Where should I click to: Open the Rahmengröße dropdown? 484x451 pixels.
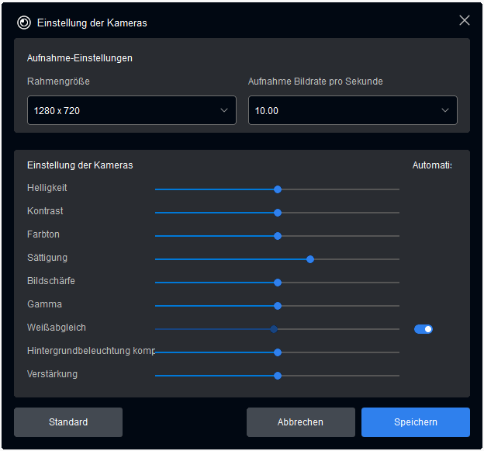pyautogui.click(x=131, y=110)
